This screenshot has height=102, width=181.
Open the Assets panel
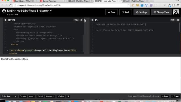[x=32, y=96]
